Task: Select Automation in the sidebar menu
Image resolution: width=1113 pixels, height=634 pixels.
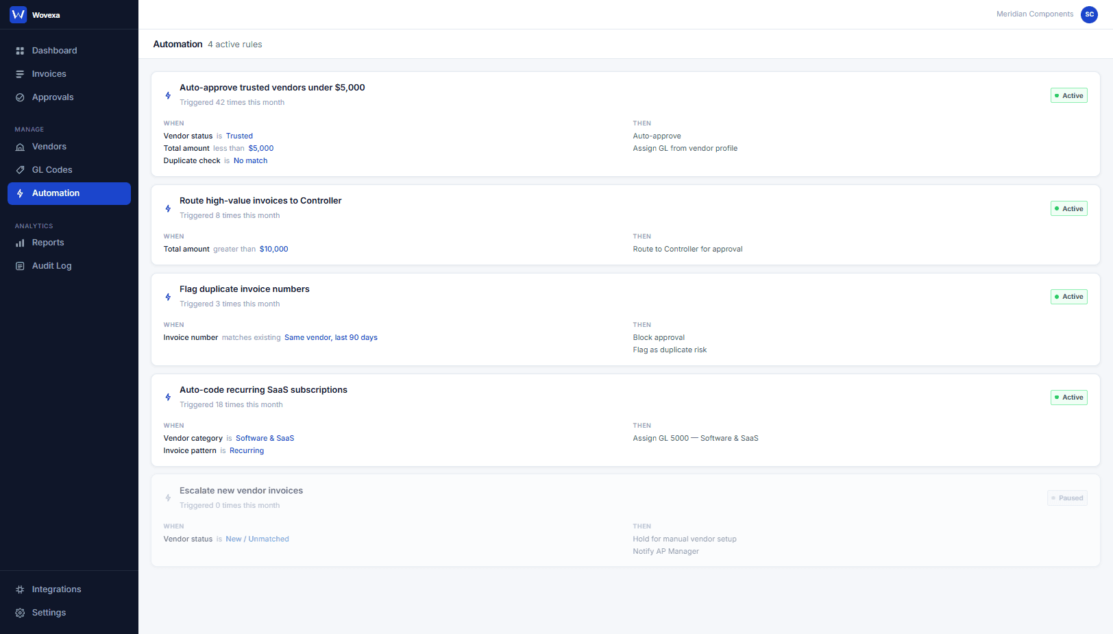Action: pyautogui.click(x=56, y=193)
